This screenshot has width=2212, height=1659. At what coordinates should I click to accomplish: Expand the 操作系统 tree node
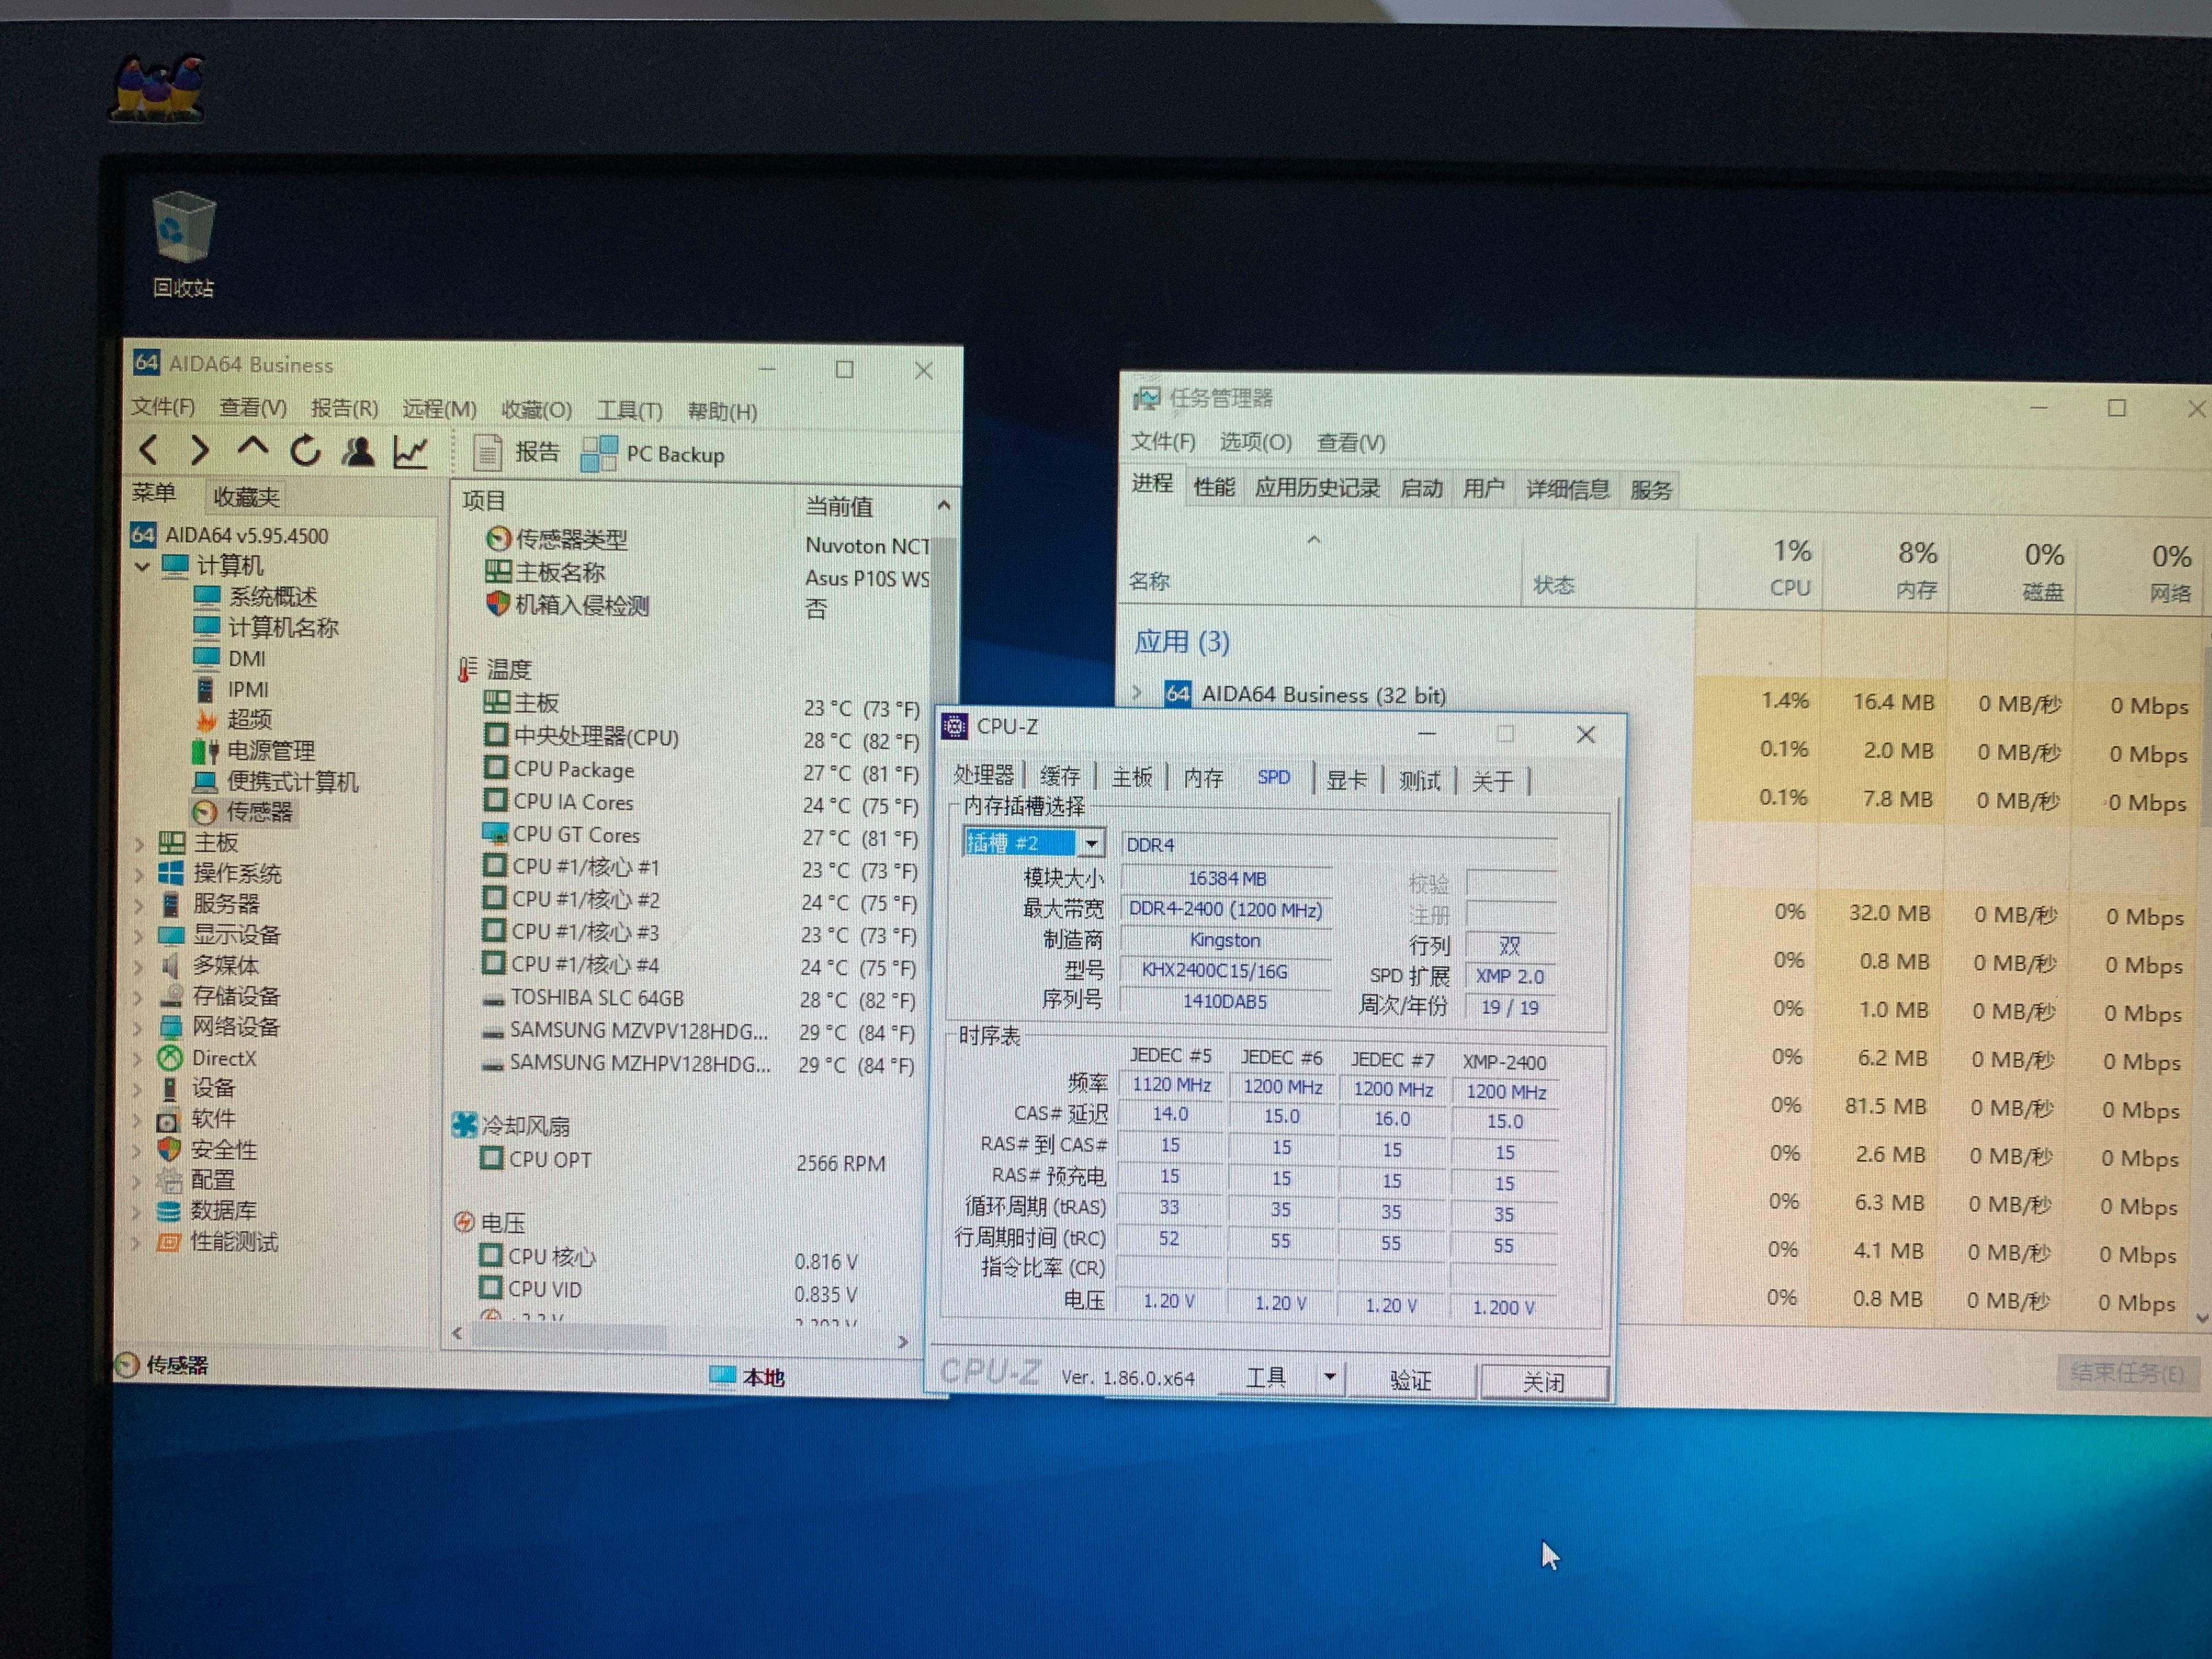(x=139, y=875)
